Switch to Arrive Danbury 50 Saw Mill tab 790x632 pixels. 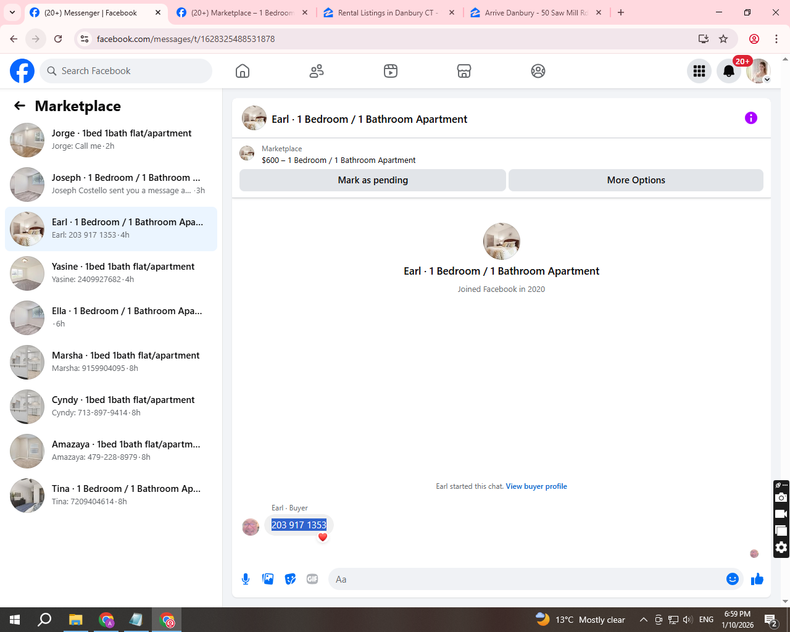point(536,12)
